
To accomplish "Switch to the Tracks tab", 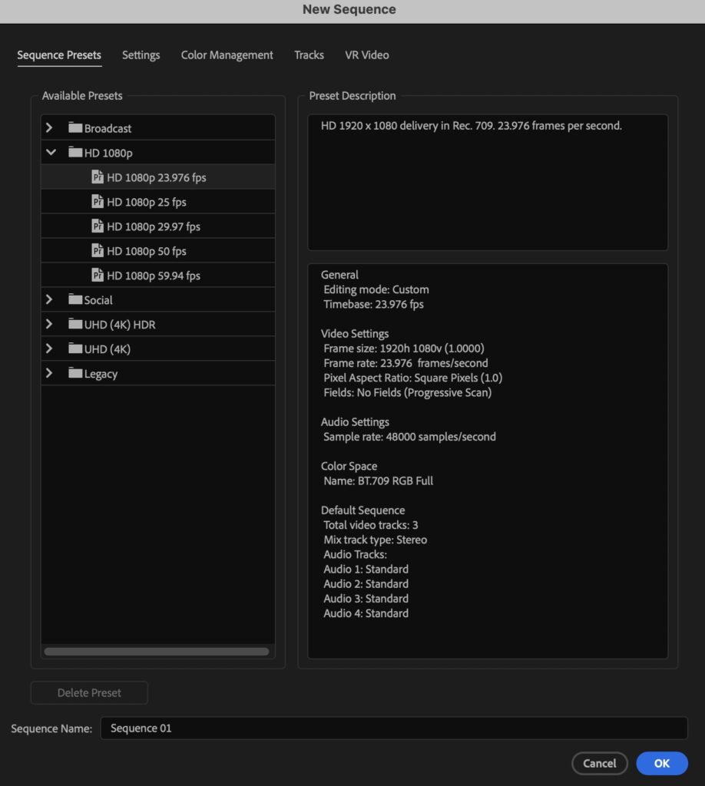I will tap(309, 55).
